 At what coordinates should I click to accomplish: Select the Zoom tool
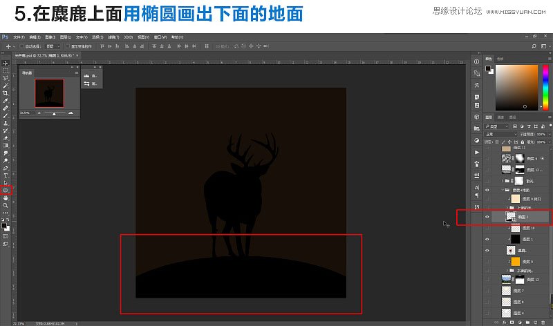coord(6,205)
